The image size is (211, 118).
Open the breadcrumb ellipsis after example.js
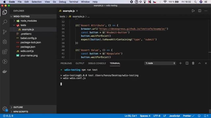(x=88, y=17)
